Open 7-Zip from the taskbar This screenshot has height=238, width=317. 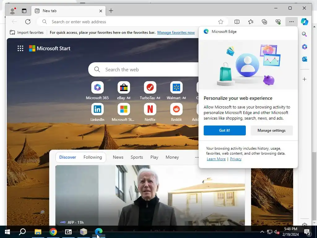[68, 232]
